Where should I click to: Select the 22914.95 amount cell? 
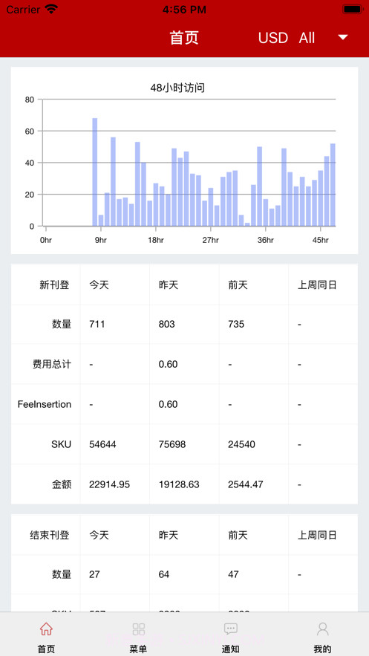pyautogui.click(x=109, y=485)
